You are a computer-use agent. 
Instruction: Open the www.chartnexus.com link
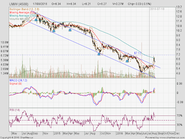click(x=171, y=138)
